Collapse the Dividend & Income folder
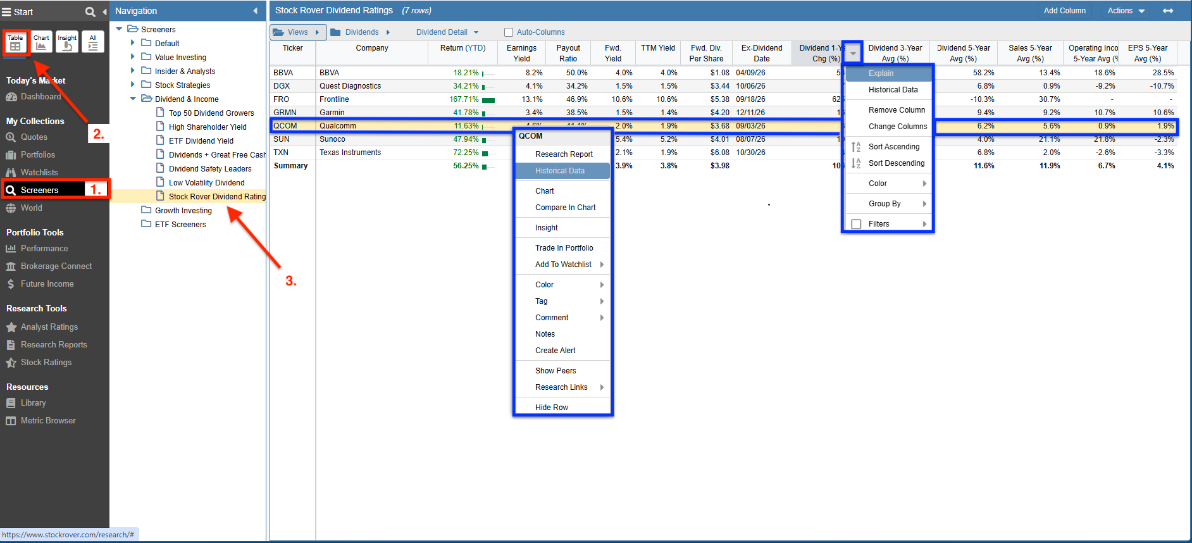Viewport: 1192px width, 543px height. pos(133,99)
